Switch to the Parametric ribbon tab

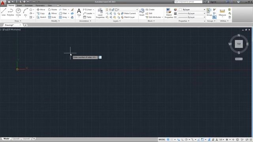tap(40, 6)
